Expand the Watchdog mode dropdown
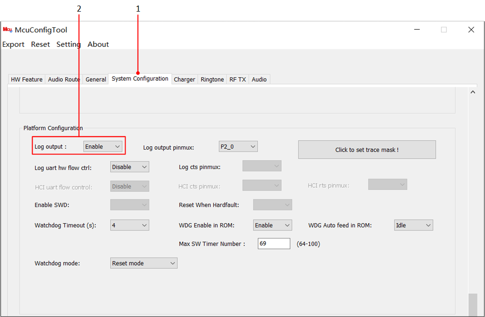The height and width of the screenshot is (317, 485). (144, 263)
